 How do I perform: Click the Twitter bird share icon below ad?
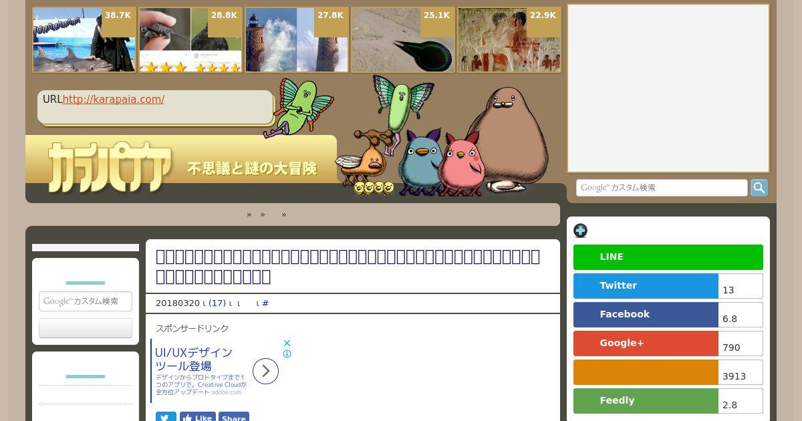pos(166,417)
